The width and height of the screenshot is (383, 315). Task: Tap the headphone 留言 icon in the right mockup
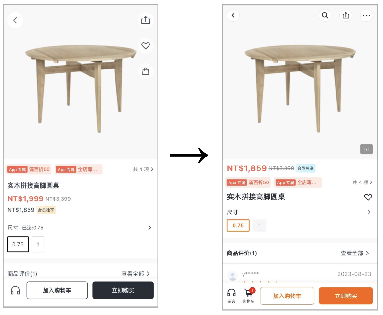(231, 296)
